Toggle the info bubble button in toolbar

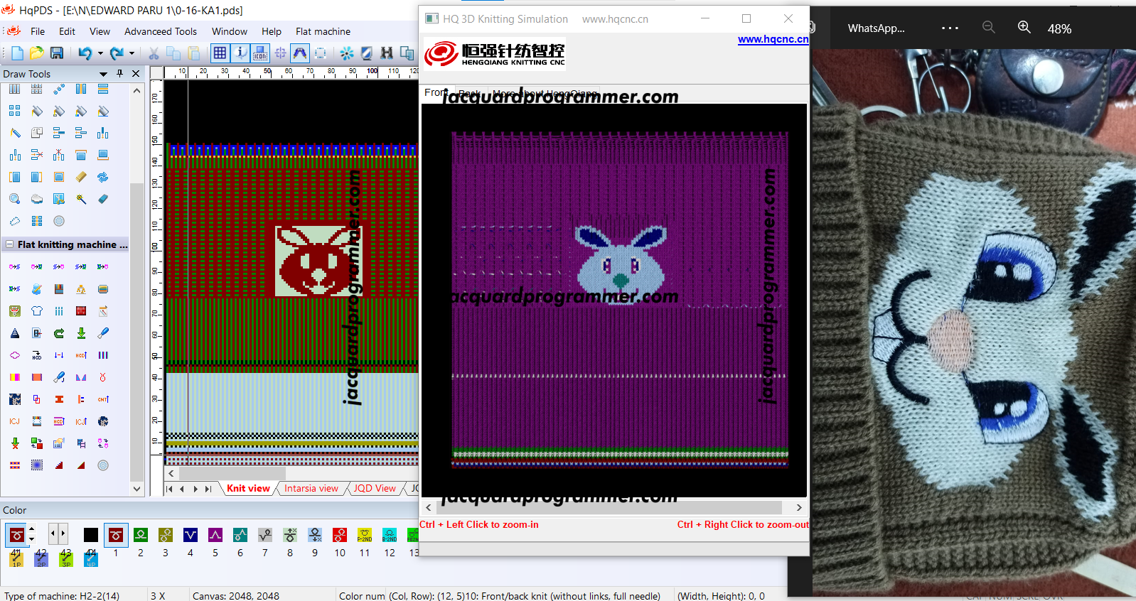pyautogui.click(x=240, y=53)
